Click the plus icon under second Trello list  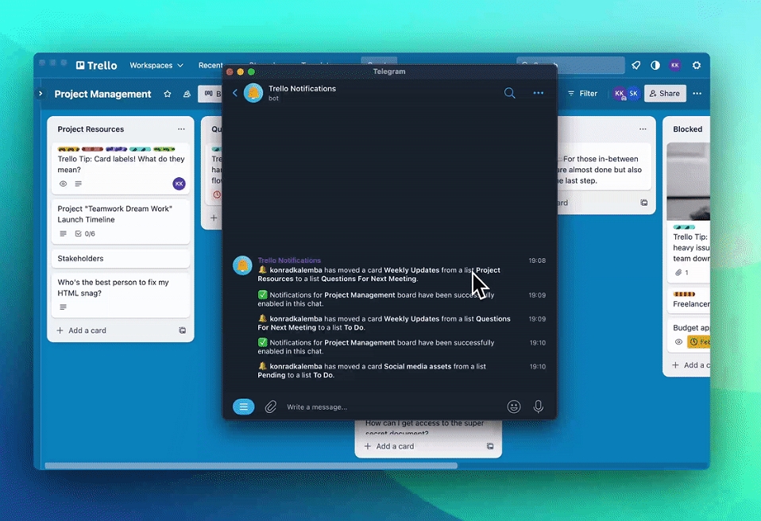click(x=214, y=218)
